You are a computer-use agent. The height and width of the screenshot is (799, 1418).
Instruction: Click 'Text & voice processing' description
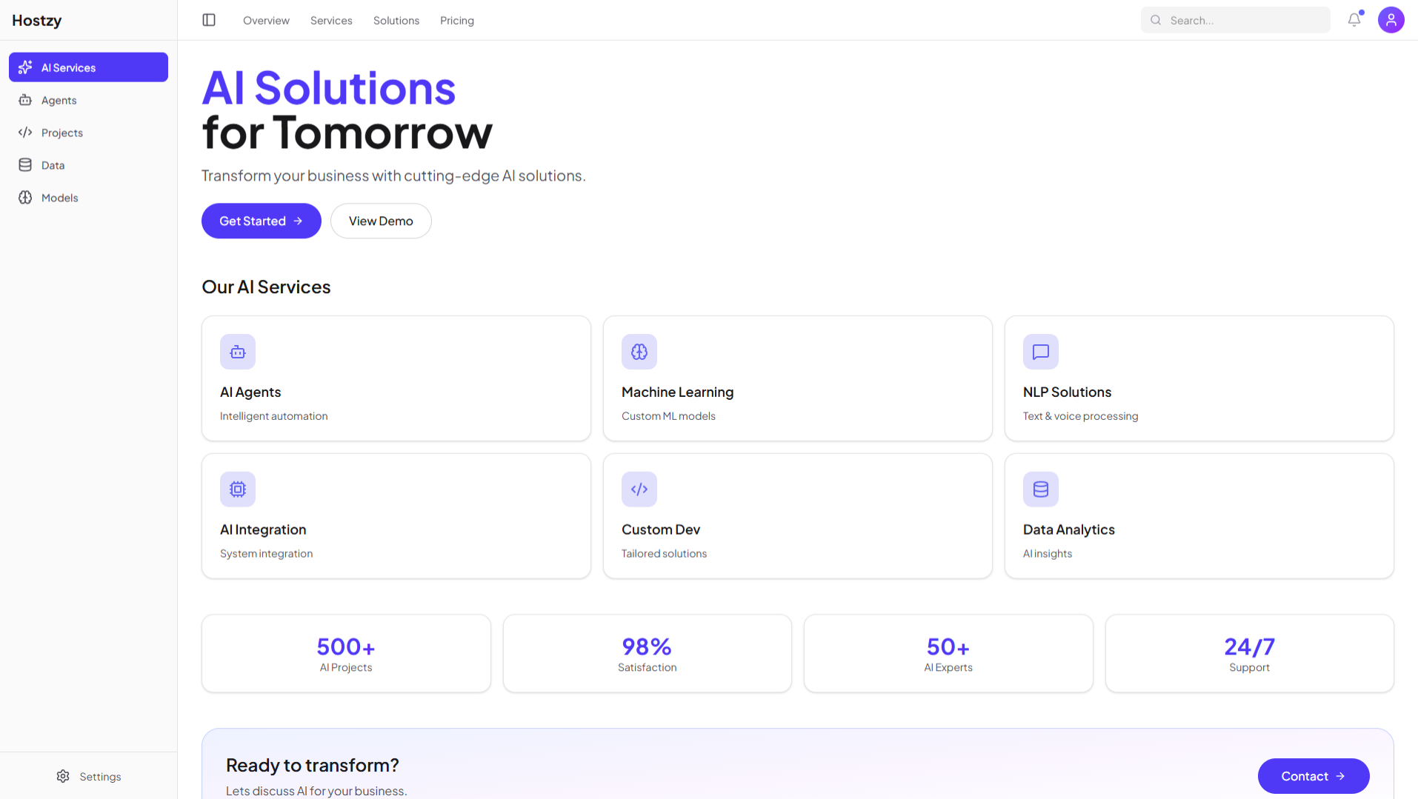[1080, 416]
